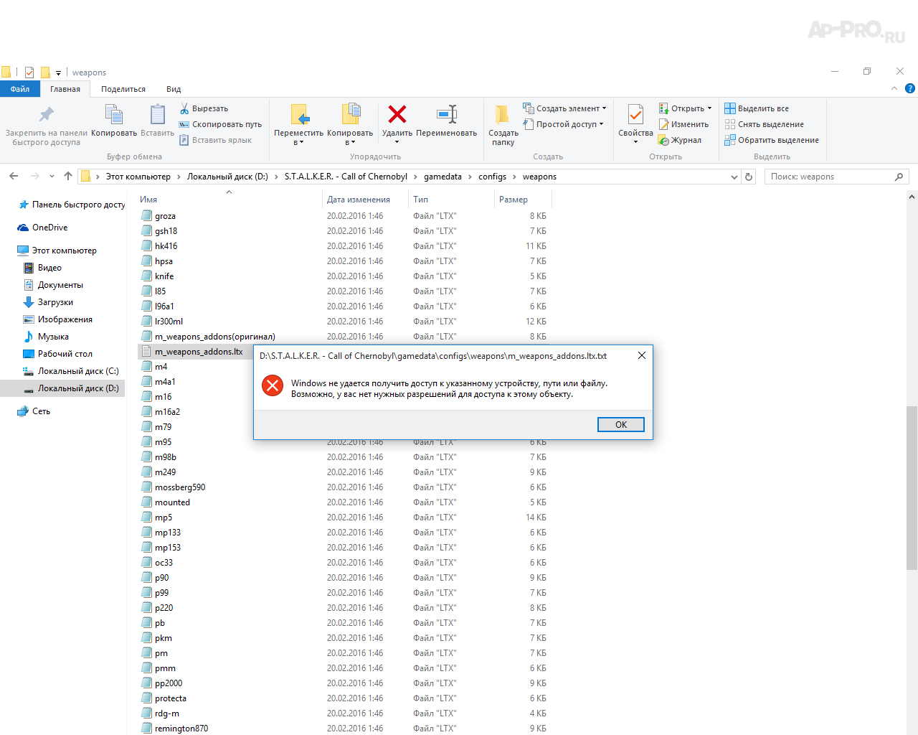Click Invert selection (Обратить выделение)
The image size is (918, 735).
(x=777, y=140)
